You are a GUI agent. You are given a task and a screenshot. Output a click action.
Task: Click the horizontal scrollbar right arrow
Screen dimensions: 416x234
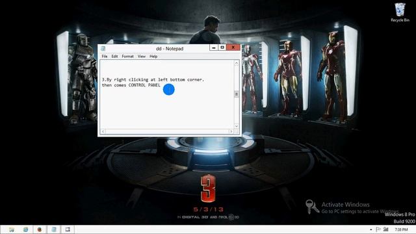tap(231, 131)
